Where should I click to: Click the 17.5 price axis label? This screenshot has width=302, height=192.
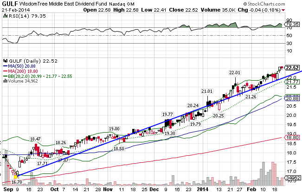pos(291,162)
